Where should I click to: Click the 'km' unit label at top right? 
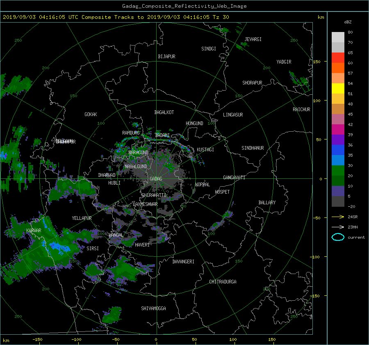pyautogui.click(x=321, y=17)
